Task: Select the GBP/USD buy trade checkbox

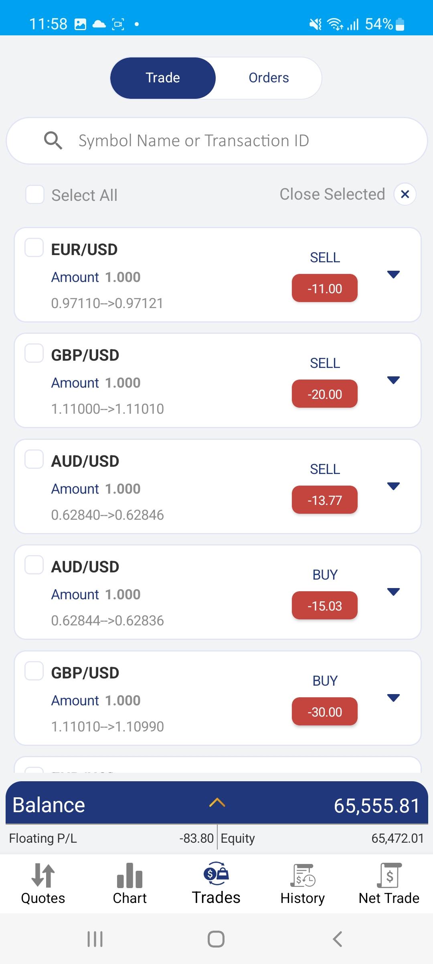Action: tap(34, 671)
